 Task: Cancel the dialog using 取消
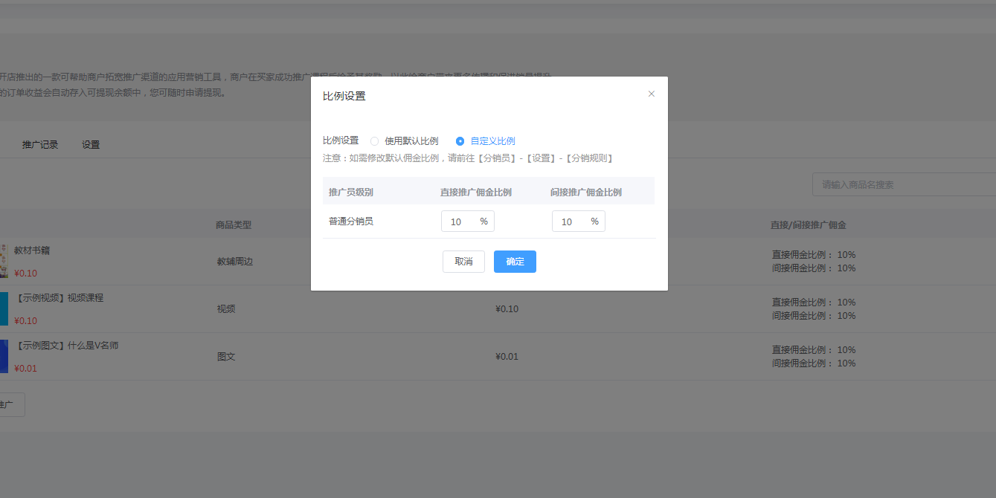[463, 261]
